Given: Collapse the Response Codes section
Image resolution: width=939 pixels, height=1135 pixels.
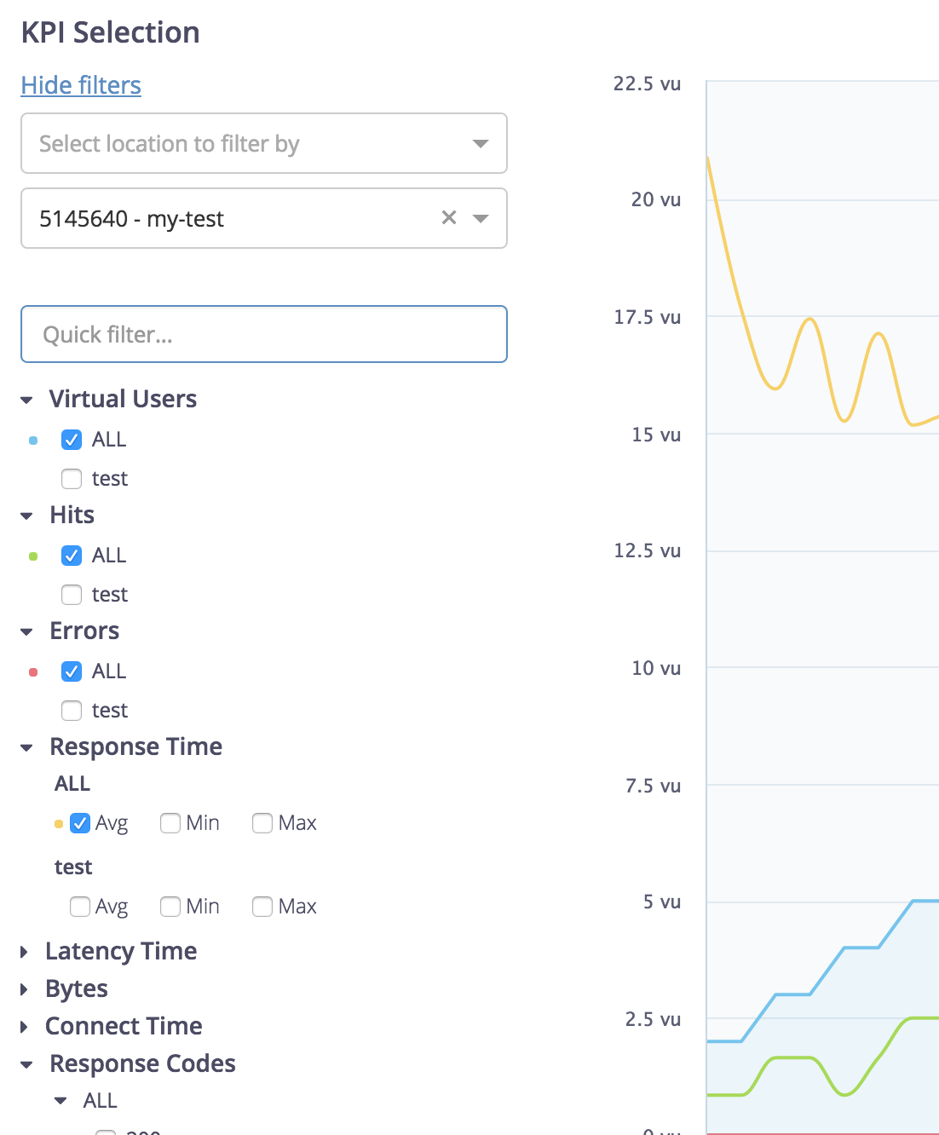Looking at the screenshot, I should pyautogui.click(x=26, y=1064).
